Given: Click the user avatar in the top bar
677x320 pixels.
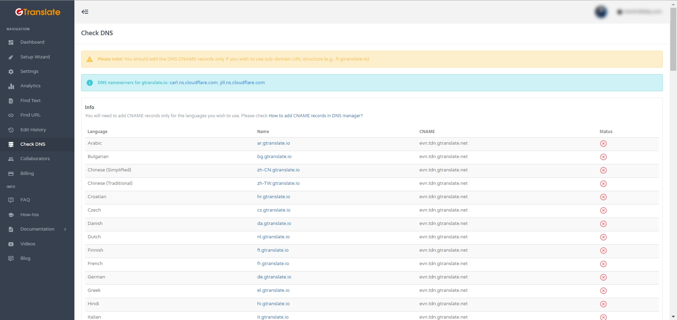Looking at the screenshot, I should 600,12.
